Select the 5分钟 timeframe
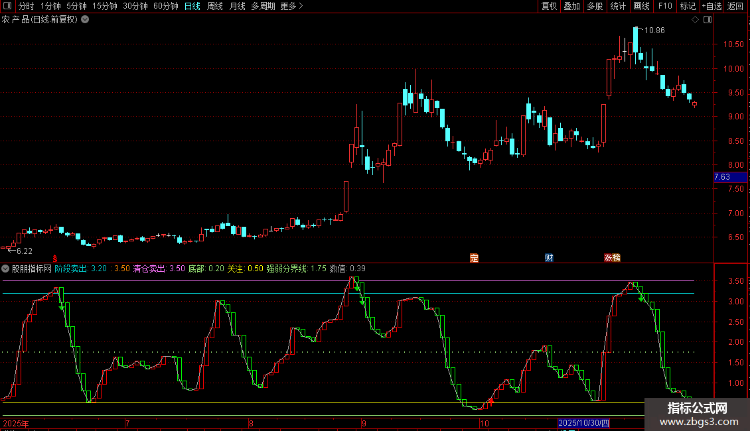 tap(76, 6)
